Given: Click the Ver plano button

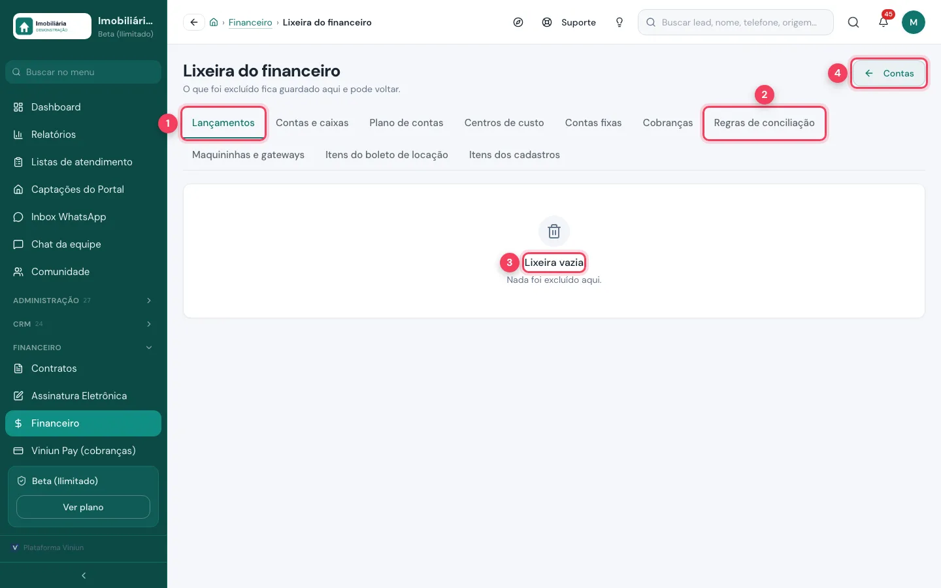Looking at the screenshot, I should (x=83, y=507).
